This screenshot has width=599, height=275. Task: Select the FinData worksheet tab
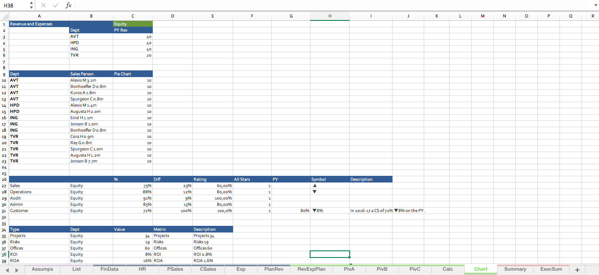pyautogui.click(x=109, y=270)
